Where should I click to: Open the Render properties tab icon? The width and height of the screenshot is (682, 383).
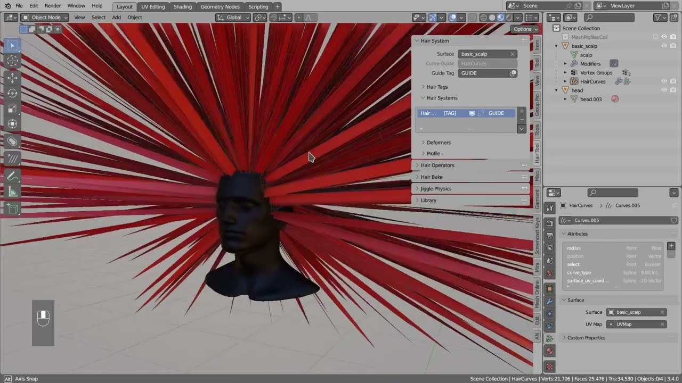pyautogui.click(x=549, y=223)
